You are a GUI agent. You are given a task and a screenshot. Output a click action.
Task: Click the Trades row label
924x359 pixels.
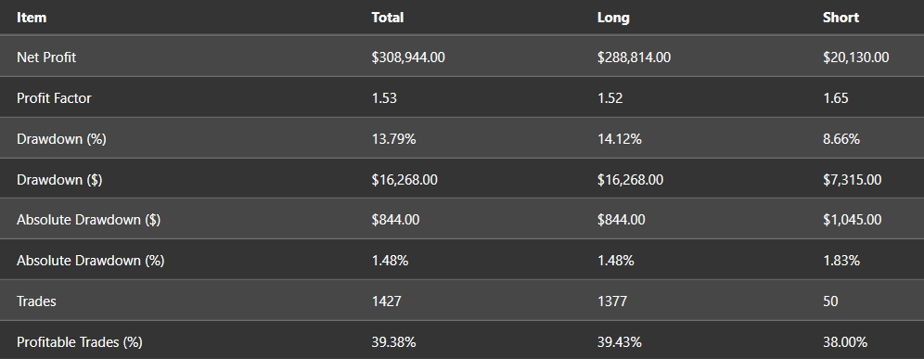point(36,301)
